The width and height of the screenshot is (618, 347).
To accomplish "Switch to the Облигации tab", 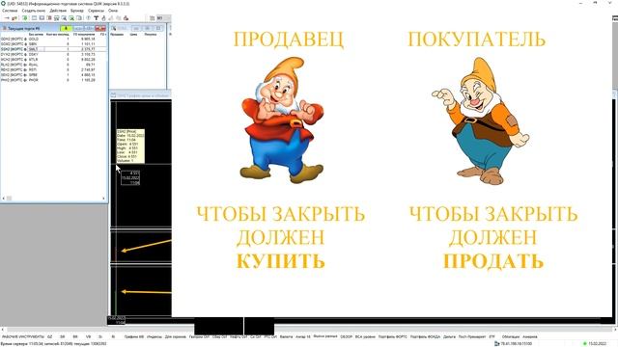I will pyautogui.click(x=511, y=336).
